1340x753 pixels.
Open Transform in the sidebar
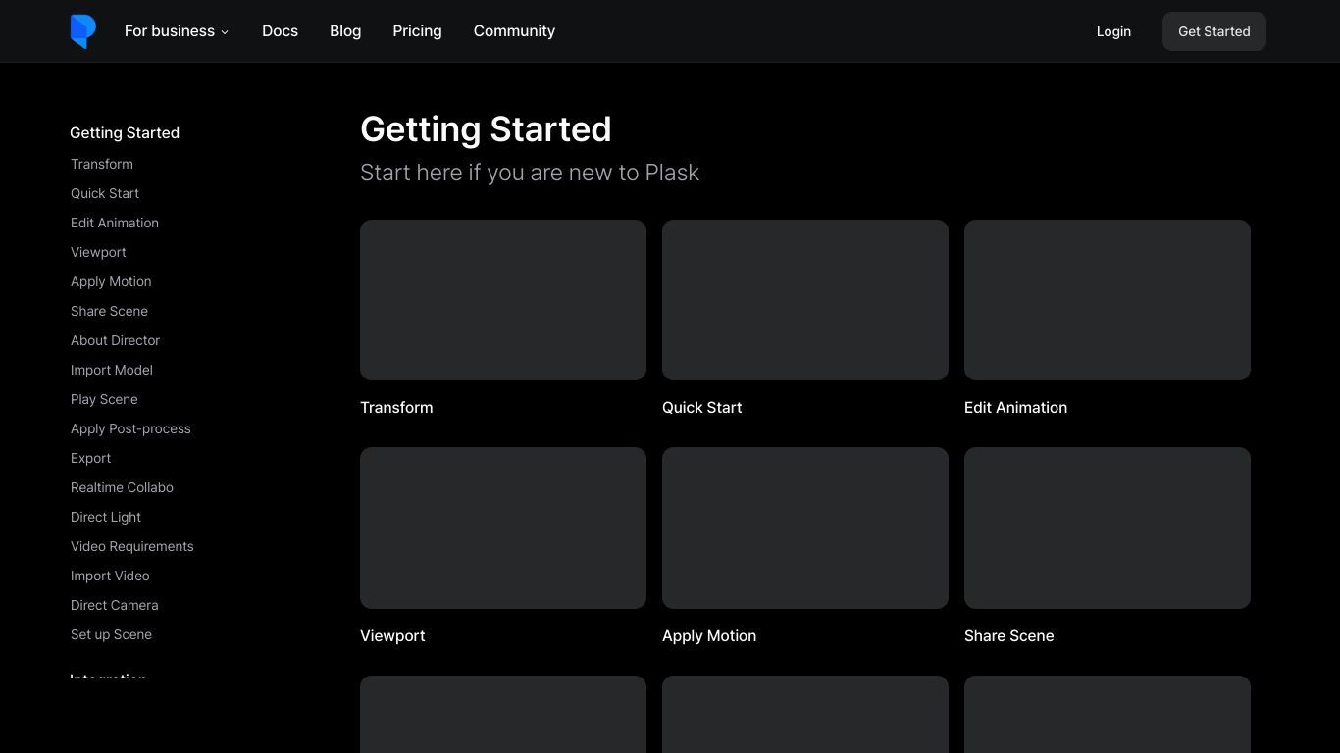[102, 164]
